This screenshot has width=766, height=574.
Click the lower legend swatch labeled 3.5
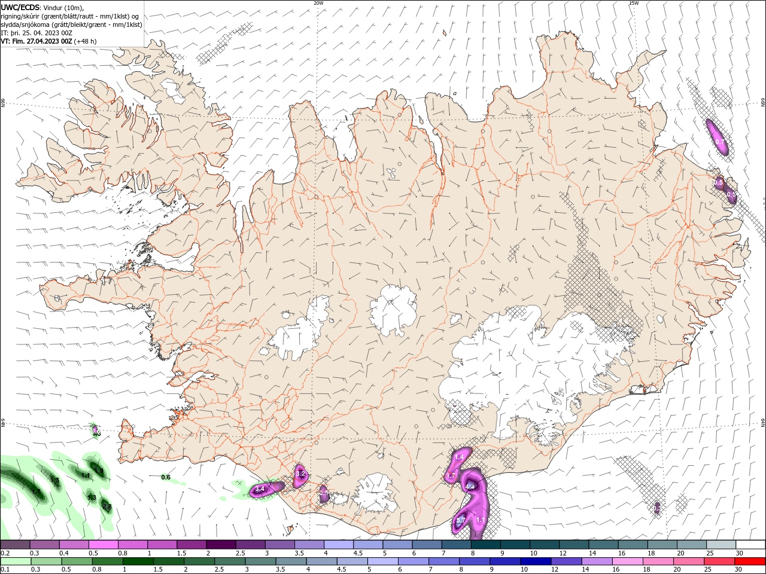point(291,561)
